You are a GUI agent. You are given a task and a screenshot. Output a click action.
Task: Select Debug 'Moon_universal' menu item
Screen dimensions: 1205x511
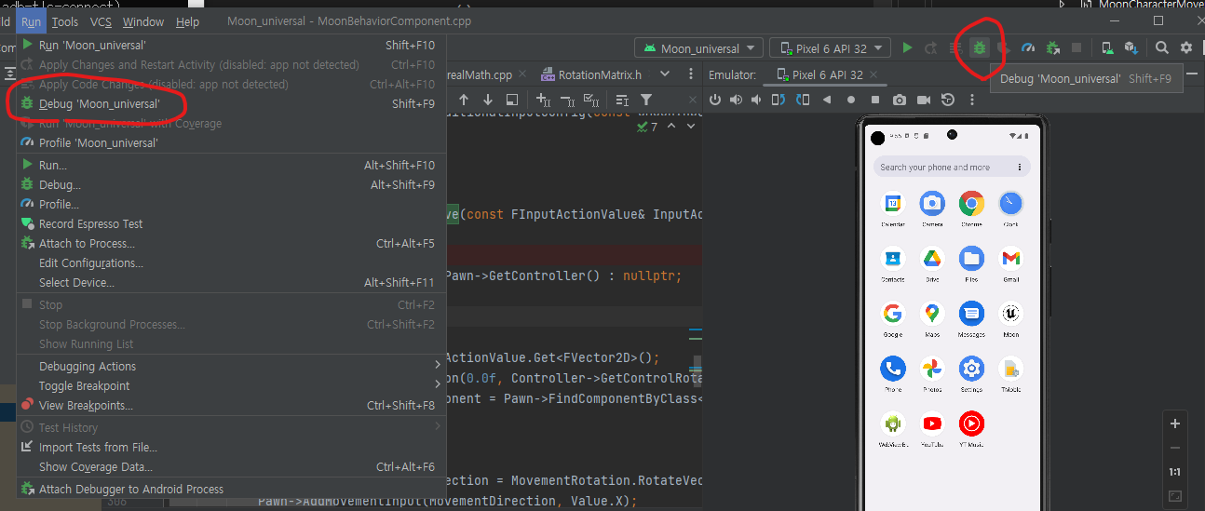(x=231, y=103)
